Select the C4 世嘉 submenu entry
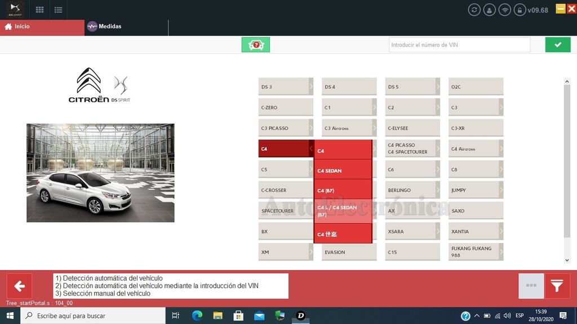577x324 pixels. pyautogui.click(x=343, y=233)
